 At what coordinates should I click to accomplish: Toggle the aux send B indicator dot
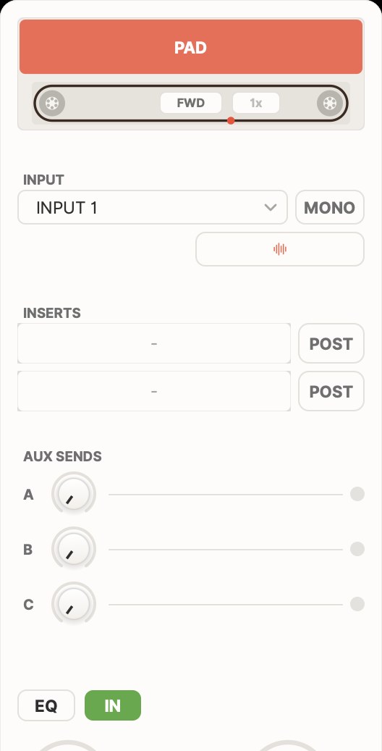point(357,549)
